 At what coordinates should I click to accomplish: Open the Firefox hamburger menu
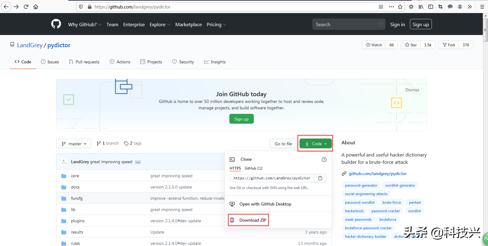[x=482, y=7]
